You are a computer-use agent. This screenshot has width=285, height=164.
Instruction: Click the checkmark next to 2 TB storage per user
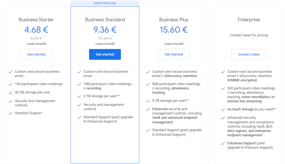(x=79, y=96)
